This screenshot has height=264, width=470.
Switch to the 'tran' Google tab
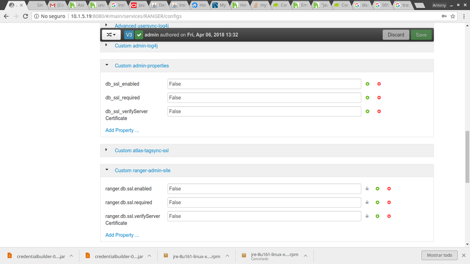click(403, 5)
